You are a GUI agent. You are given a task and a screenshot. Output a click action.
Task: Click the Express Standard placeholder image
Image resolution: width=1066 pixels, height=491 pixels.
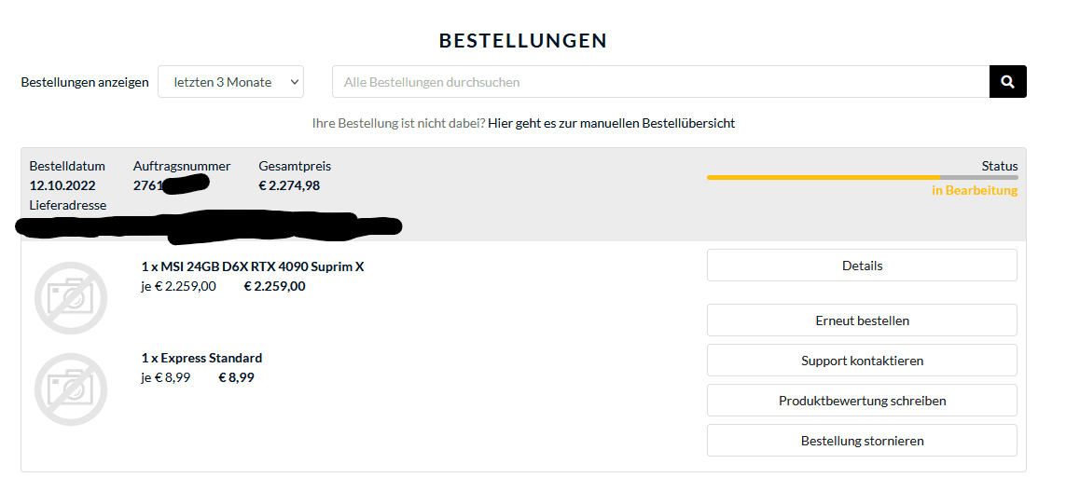[71, 389]
